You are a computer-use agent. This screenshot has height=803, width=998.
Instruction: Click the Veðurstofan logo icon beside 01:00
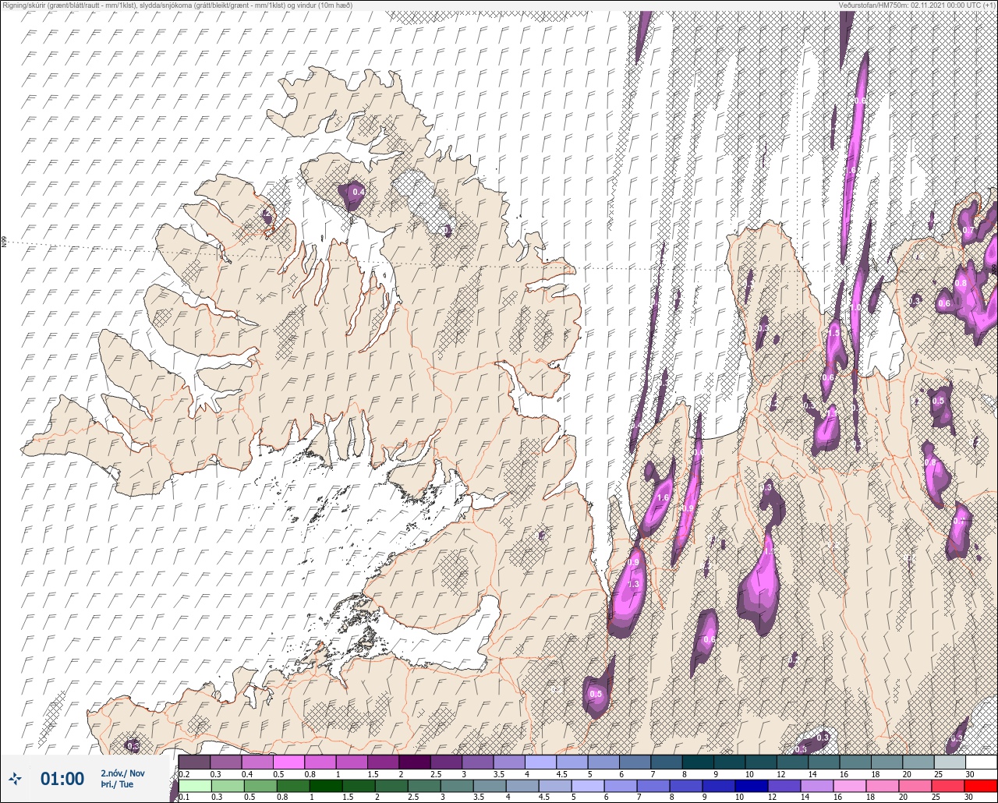[16, 778]
